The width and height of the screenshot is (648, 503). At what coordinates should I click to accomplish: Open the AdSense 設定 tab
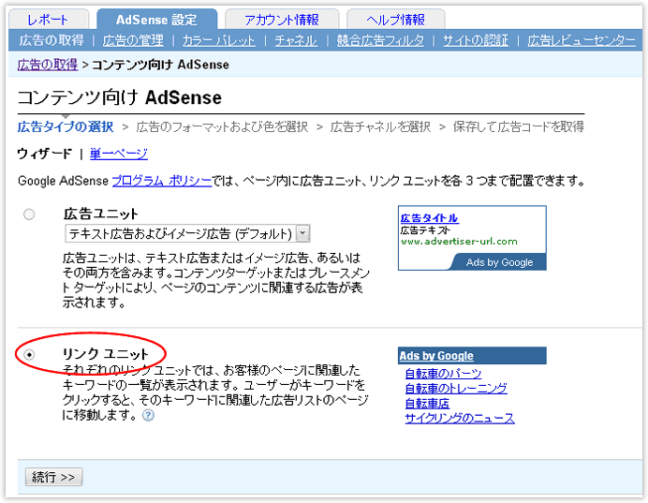pos(156,20)
